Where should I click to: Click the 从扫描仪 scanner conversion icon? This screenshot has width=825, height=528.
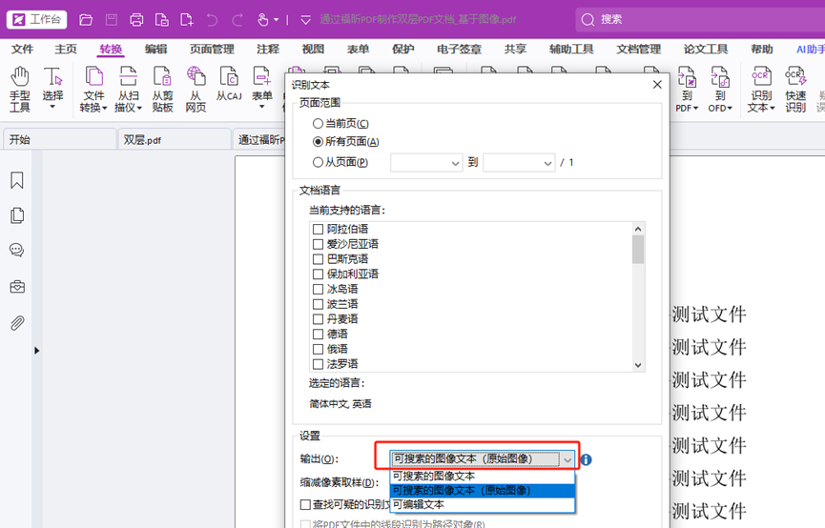[x=127, y=89]
